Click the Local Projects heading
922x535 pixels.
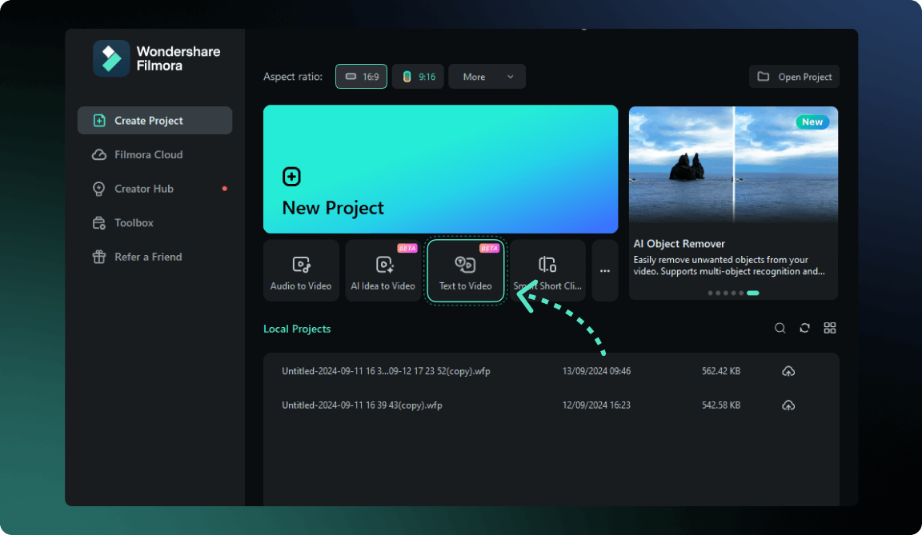coord(297,329)
